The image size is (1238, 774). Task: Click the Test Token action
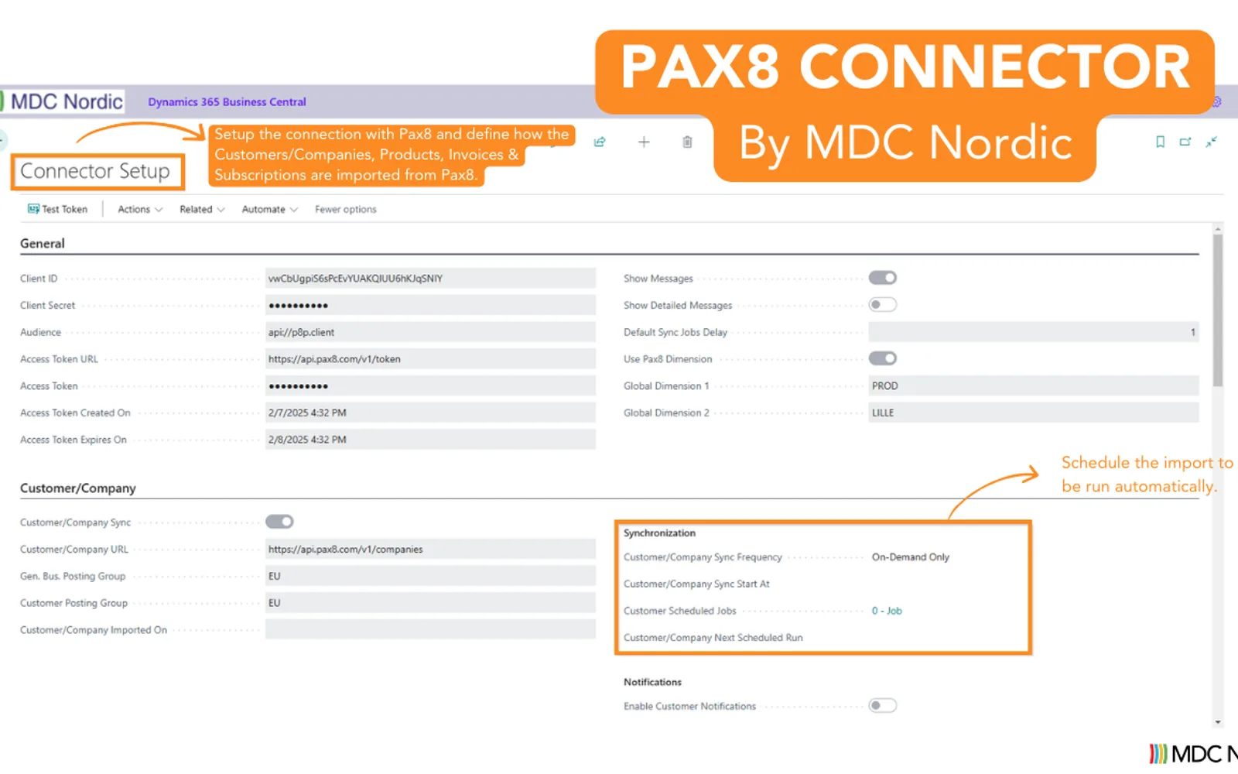pyautogui.click(x=57, y=209)
